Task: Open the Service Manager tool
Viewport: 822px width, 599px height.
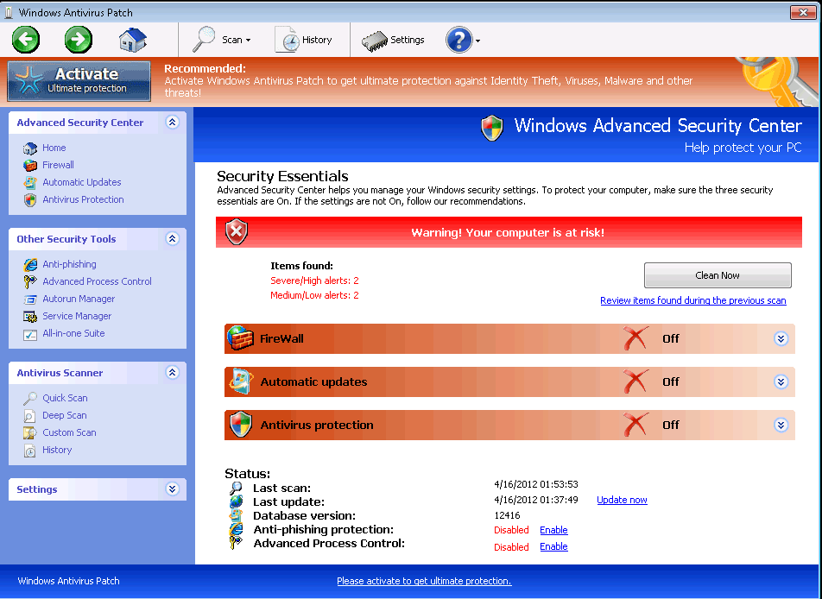Action: 76,316
